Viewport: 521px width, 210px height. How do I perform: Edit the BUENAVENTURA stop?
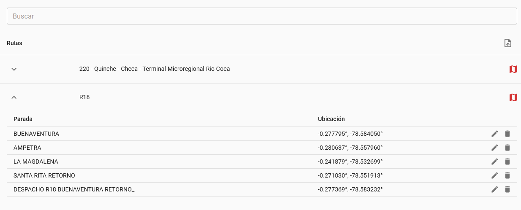(x=495, y=134)
